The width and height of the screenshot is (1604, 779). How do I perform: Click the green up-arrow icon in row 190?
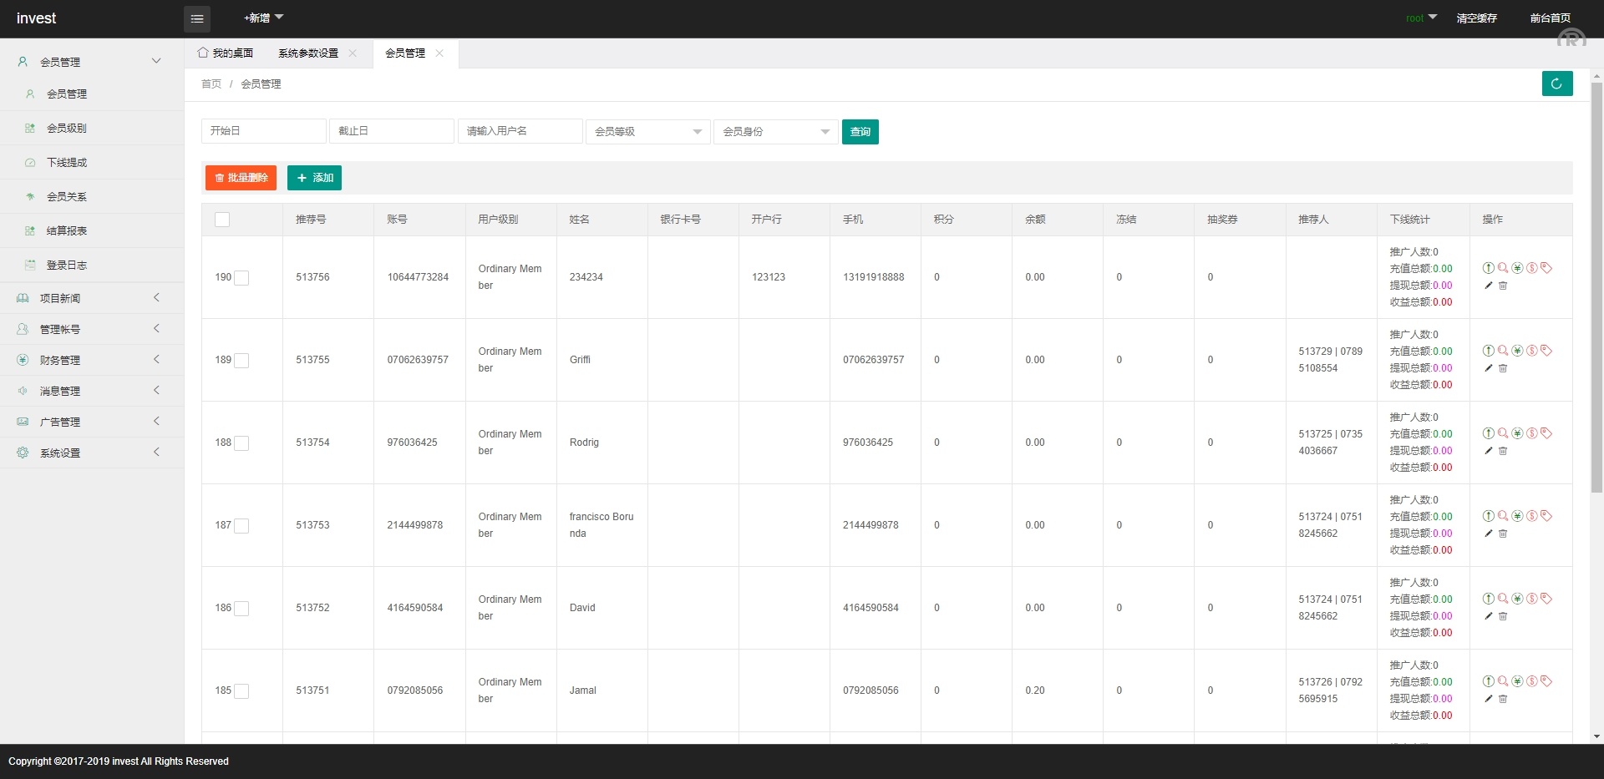point(1488,268)
